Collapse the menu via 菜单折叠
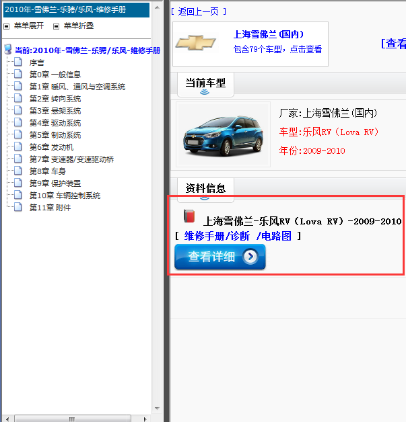Image resolution: width=406 pixels, height=422 pixels. pos(79,26)
